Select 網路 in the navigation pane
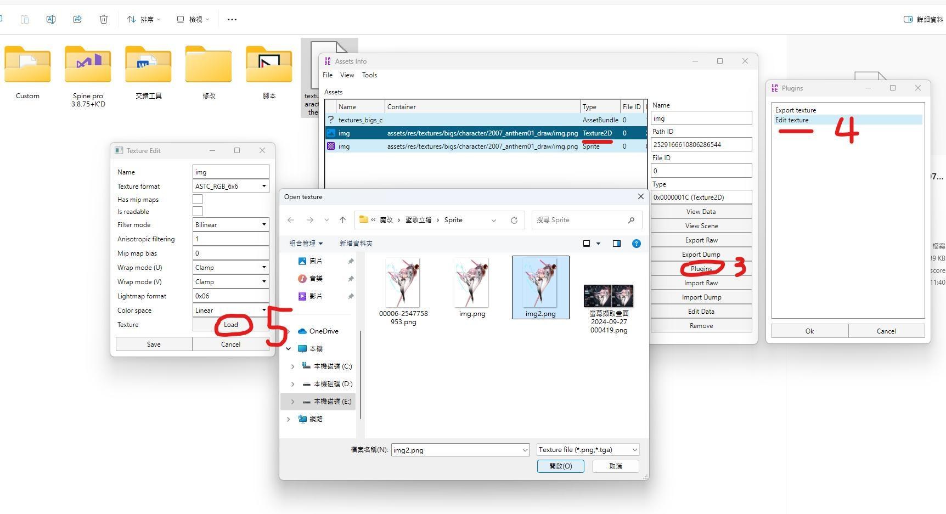The image size is (946, 514). [x=316, y=419]
